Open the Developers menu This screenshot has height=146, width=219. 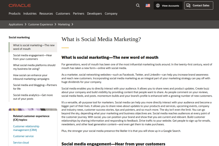pos(94,13)
